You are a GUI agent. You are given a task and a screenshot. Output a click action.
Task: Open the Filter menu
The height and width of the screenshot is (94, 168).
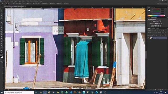point(28,1)
